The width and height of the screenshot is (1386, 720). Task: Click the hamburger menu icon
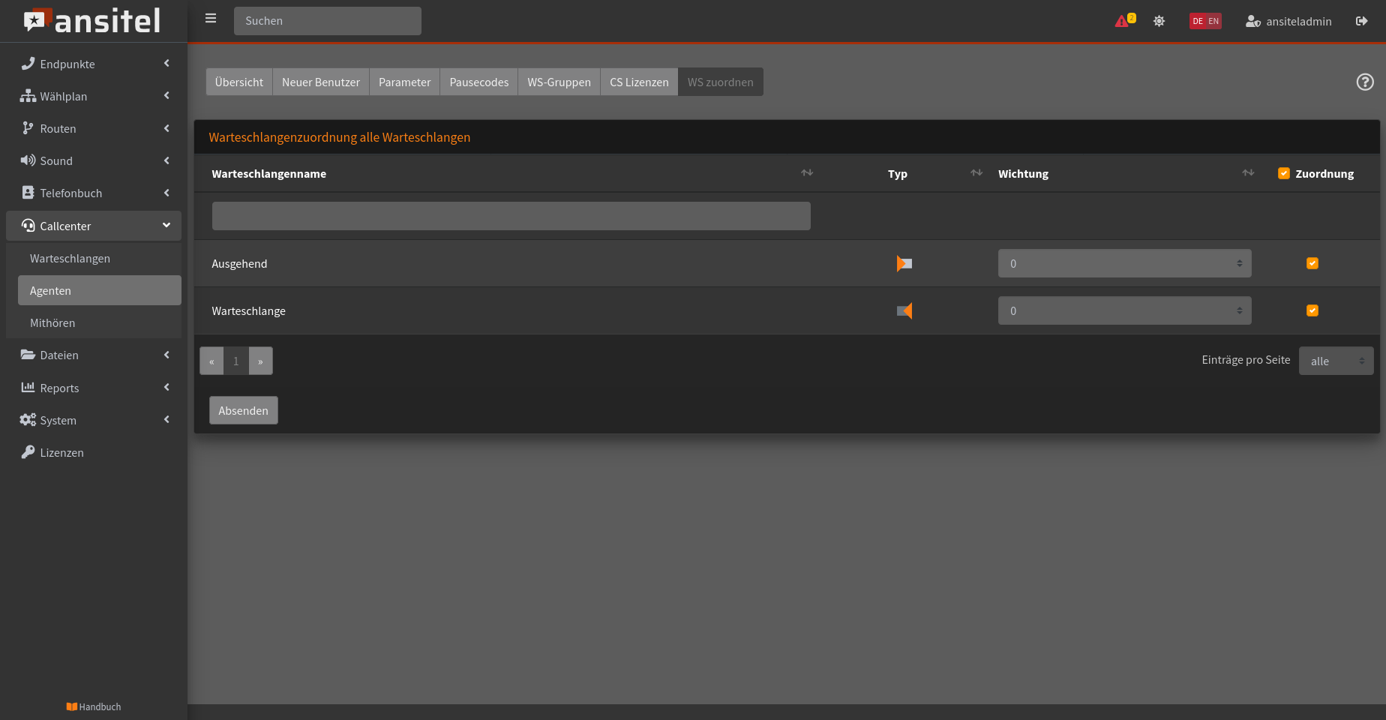coord(211,19)
